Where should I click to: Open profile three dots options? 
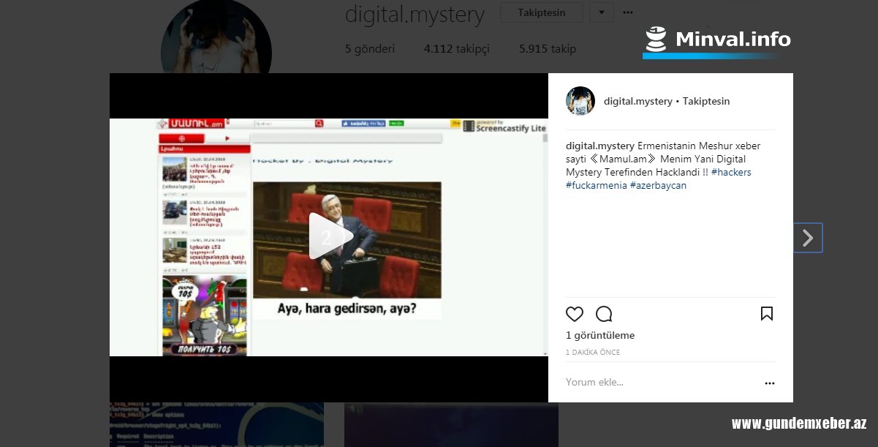(628, 12)
